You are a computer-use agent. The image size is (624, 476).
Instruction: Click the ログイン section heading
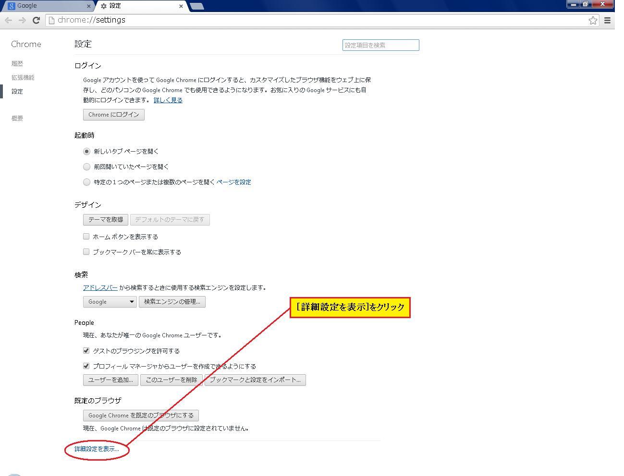(x=88, y=66)
